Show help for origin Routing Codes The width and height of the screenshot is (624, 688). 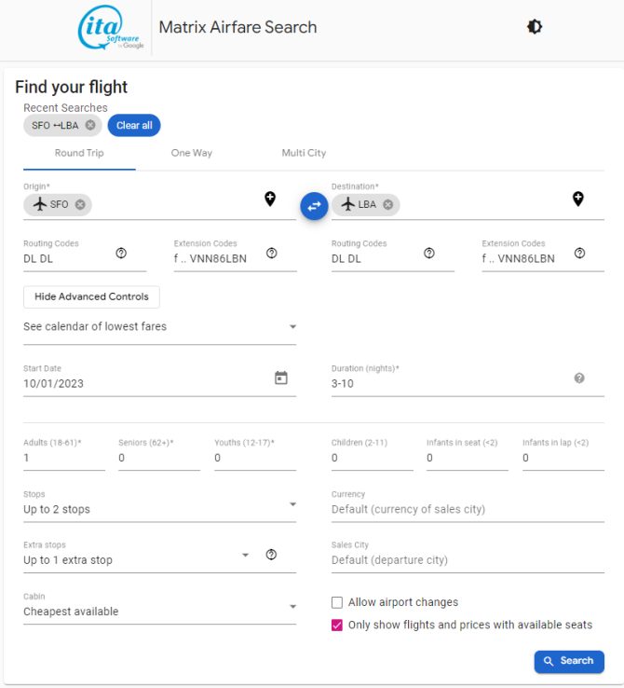[x=121, y=254]
